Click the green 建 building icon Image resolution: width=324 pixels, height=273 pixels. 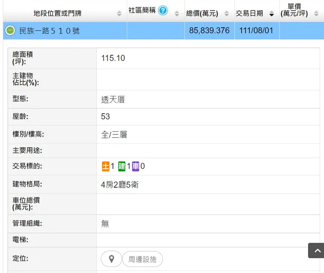point(122,166)
